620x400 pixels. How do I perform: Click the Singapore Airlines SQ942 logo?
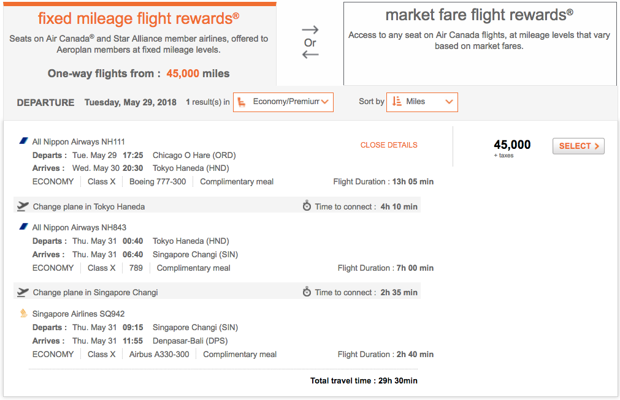click(24, 314)
